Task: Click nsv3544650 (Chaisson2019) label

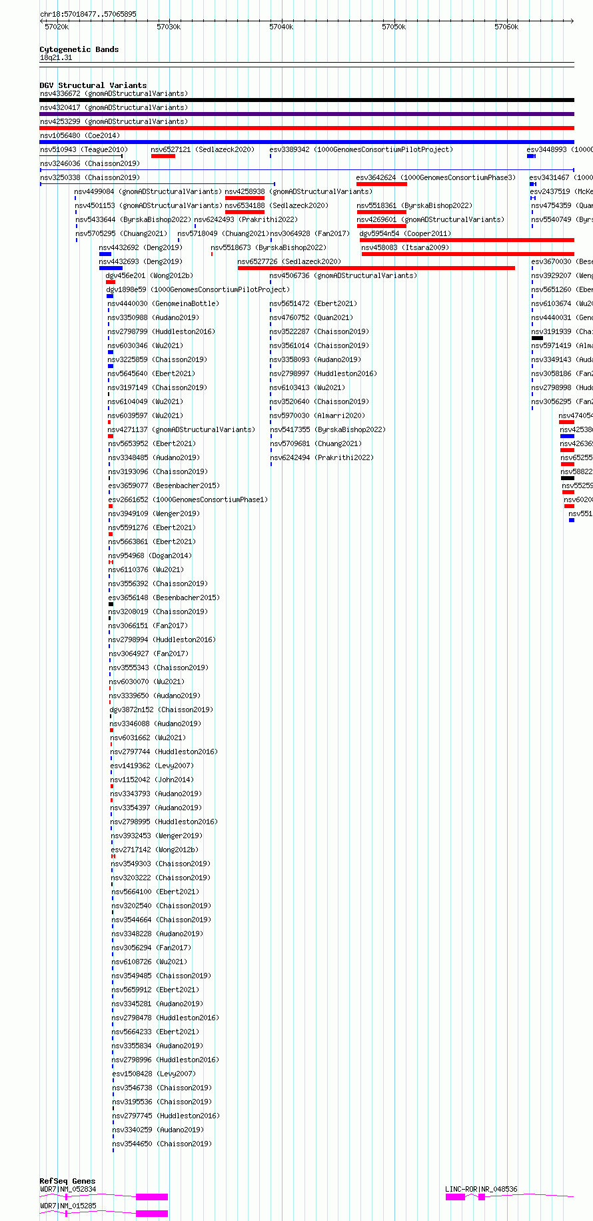Action: tap(163, 1144)
